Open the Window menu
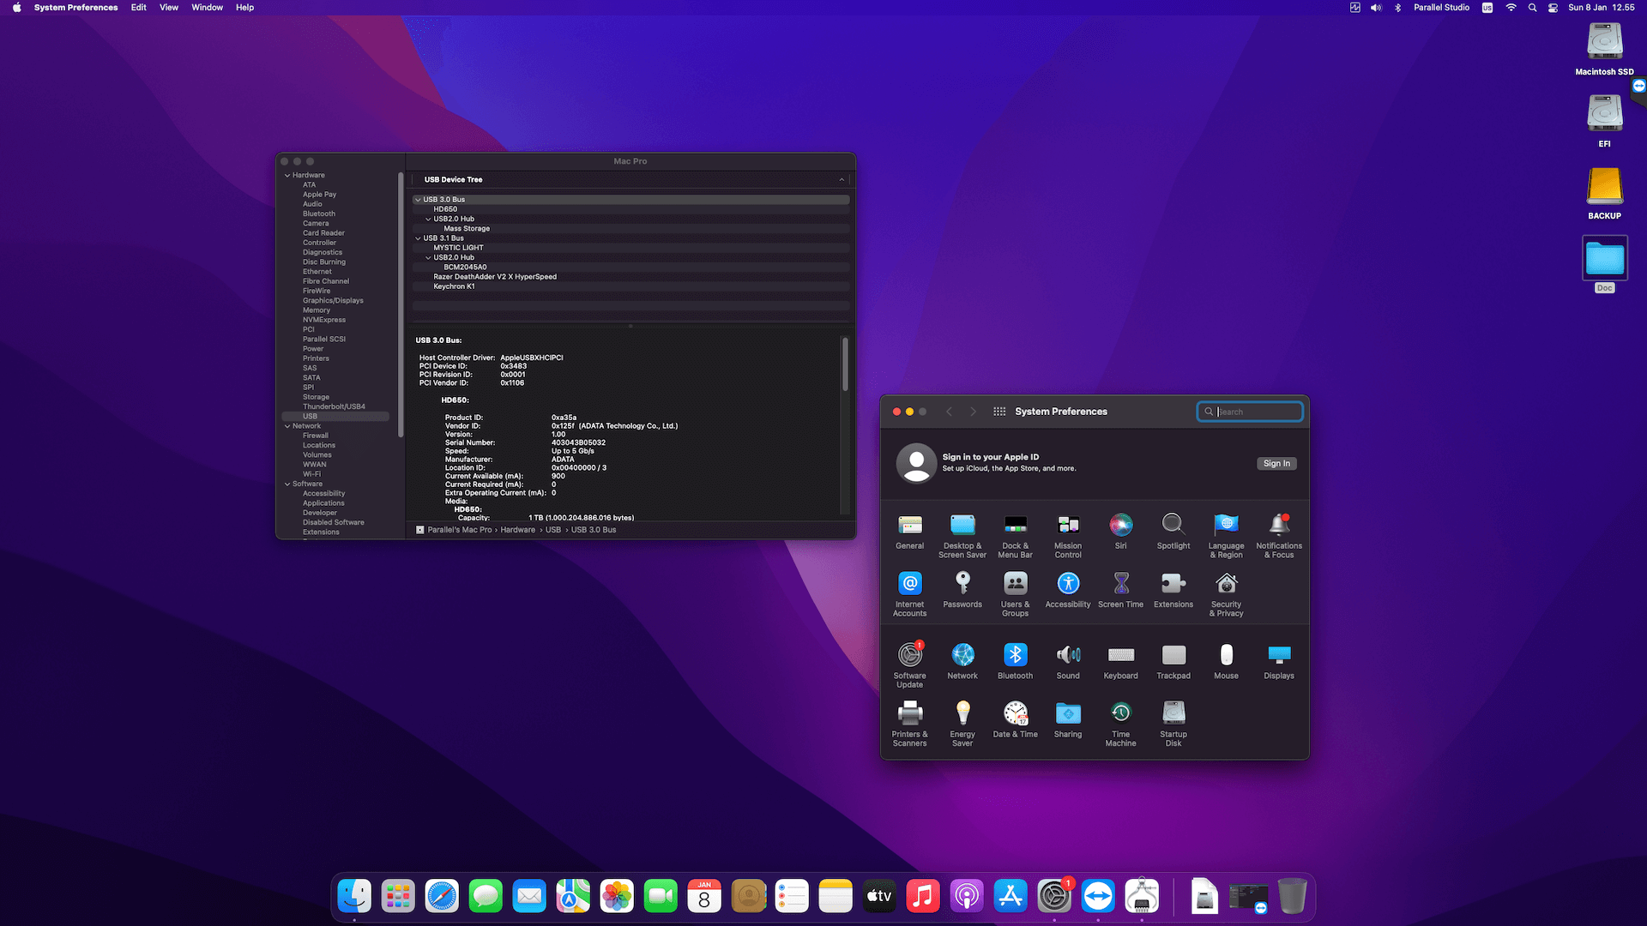 coord(207,8)
